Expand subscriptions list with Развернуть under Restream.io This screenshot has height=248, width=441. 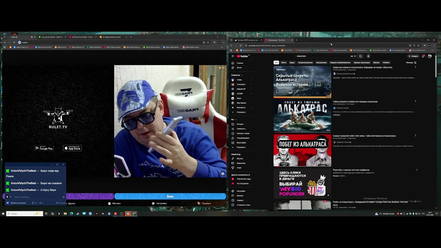pos(240,112)
